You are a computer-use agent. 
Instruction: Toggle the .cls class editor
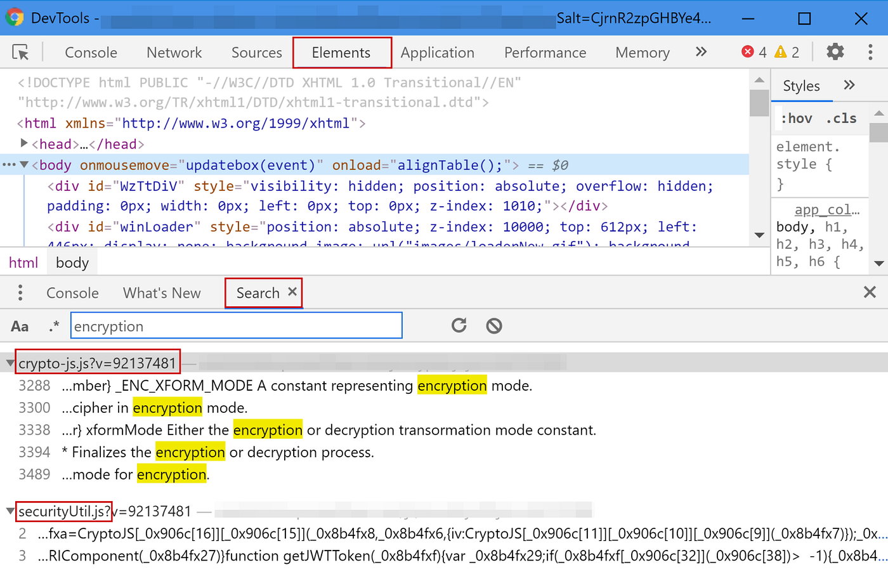[842, 118]
